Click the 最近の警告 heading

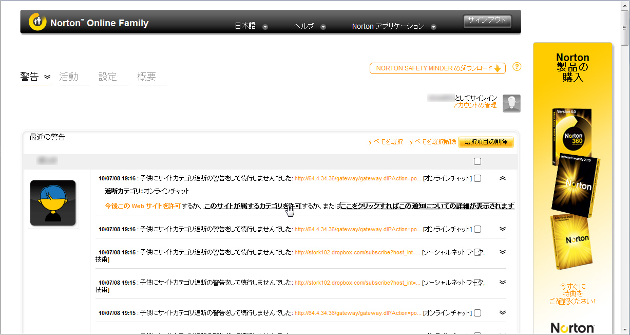[48, 137]
